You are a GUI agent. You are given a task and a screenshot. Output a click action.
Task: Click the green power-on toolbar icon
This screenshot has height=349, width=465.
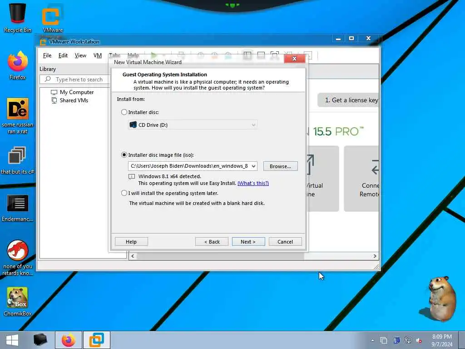pyautogui.click(x=153, y=55)
